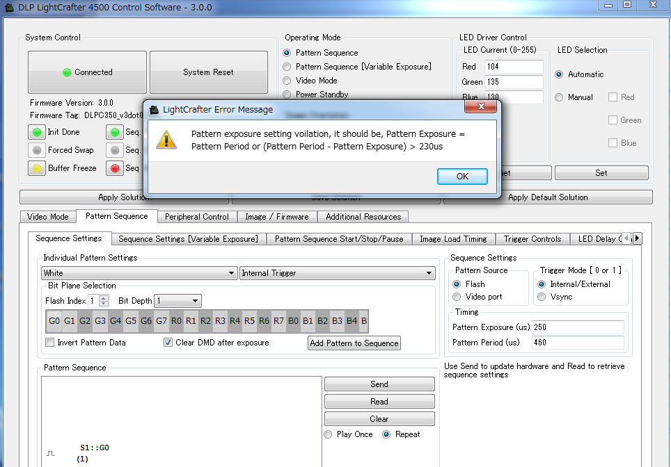Select the G3 bit plane
Screen dimensions: 671x467
pos(100,321)
